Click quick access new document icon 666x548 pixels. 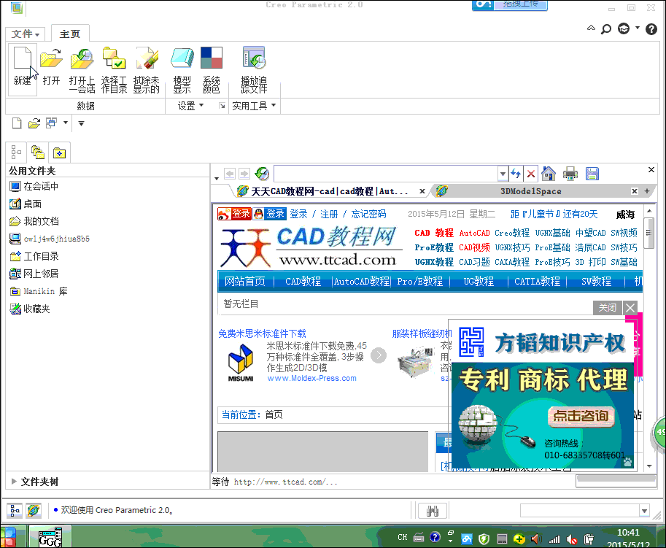point(17,123)
